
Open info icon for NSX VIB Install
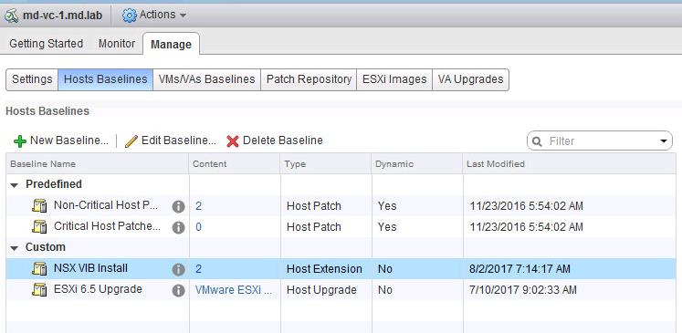178,269
